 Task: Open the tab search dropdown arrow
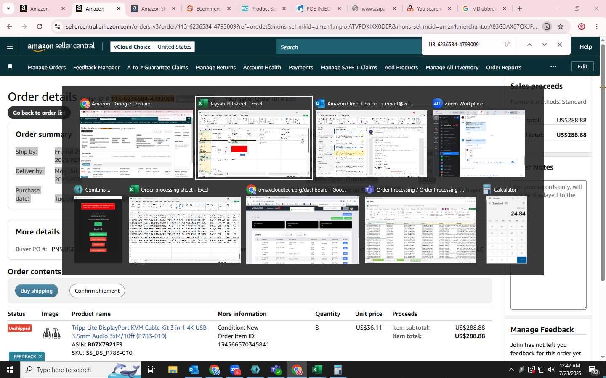pos(8,8)
